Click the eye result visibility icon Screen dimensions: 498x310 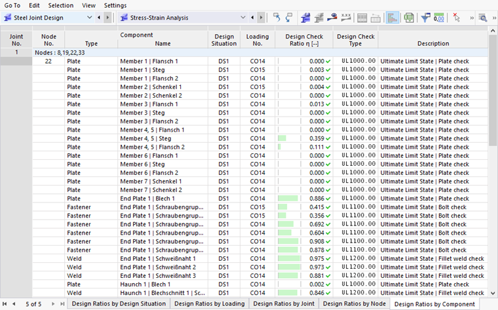(x=332, y=18)
